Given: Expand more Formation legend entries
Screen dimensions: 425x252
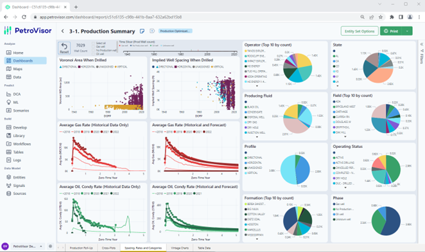Looking at the screenshot, I should pos(257,239).
